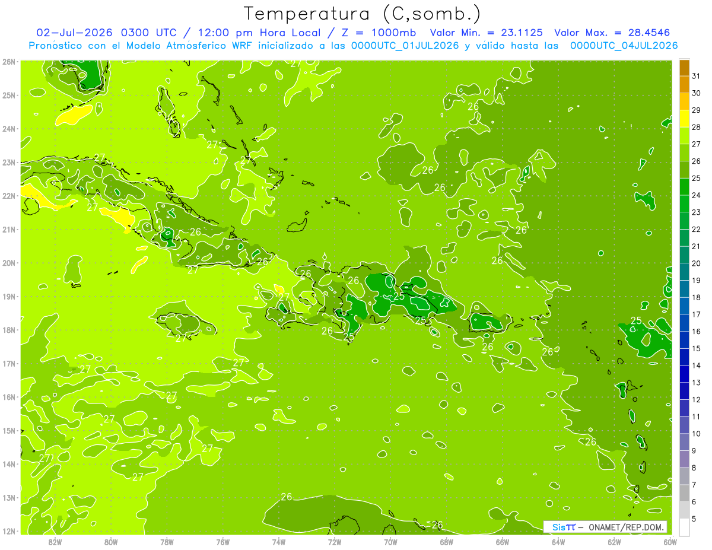The width and height of the screenshot is (712, 550).
Task: Select 'Valor Max. = 28.4546' text
Action: pyautogui.click(x=612, y=33)
